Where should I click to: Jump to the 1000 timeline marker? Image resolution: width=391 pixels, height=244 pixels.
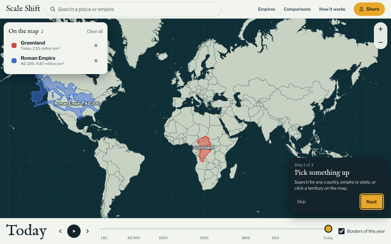pyautogui.click(x=163, y=238)
